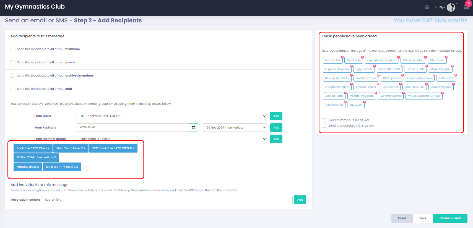Enable broadcast to all members checkbox
The image size is (473, 228).
coord(12,49)
